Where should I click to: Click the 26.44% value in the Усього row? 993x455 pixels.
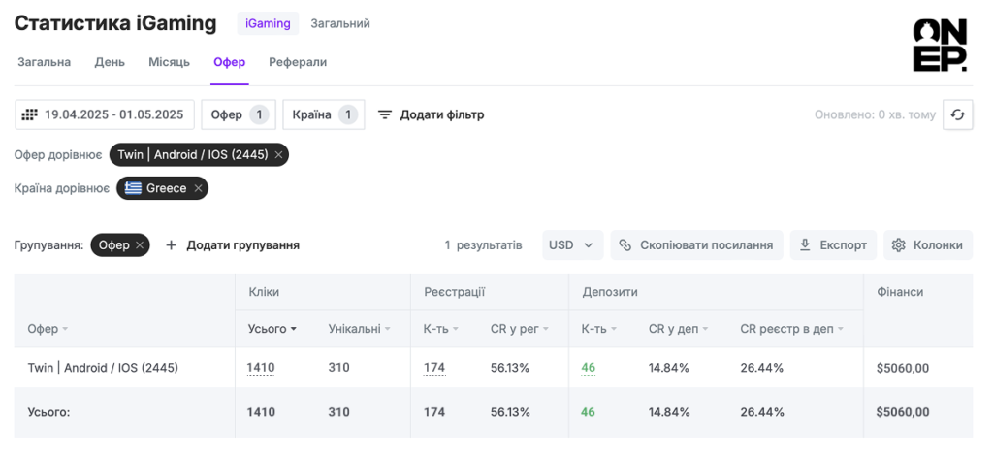tap(762, 412)
